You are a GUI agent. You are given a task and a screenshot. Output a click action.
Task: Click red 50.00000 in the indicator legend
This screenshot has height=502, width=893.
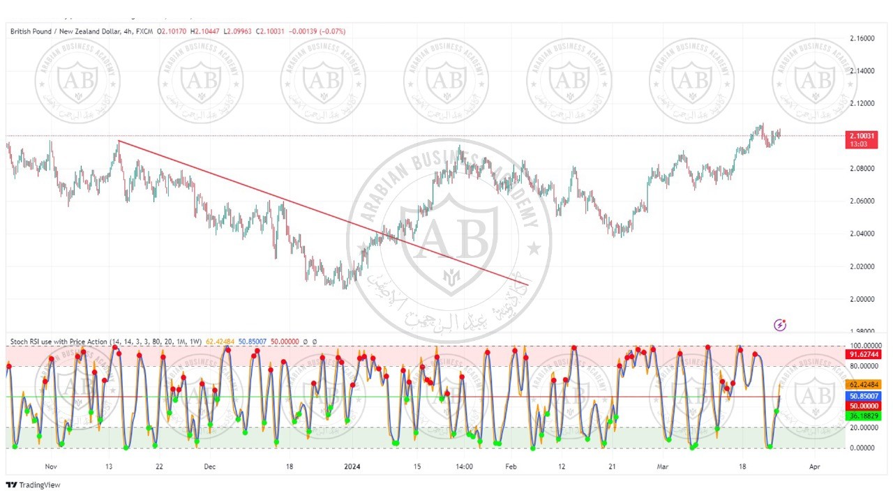coord(283,342)
